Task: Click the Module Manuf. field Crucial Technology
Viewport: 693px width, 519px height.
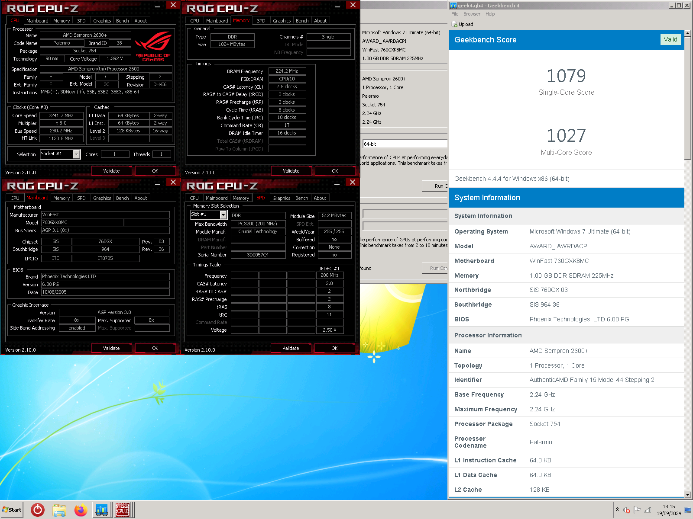Action: pos(258,231)
